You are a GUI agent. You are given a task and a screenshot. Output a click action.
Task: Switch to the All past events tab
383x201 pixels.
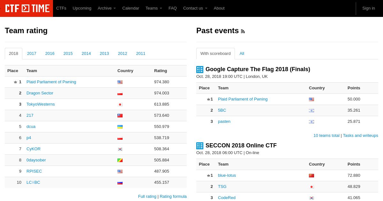(x=242, y=54)
